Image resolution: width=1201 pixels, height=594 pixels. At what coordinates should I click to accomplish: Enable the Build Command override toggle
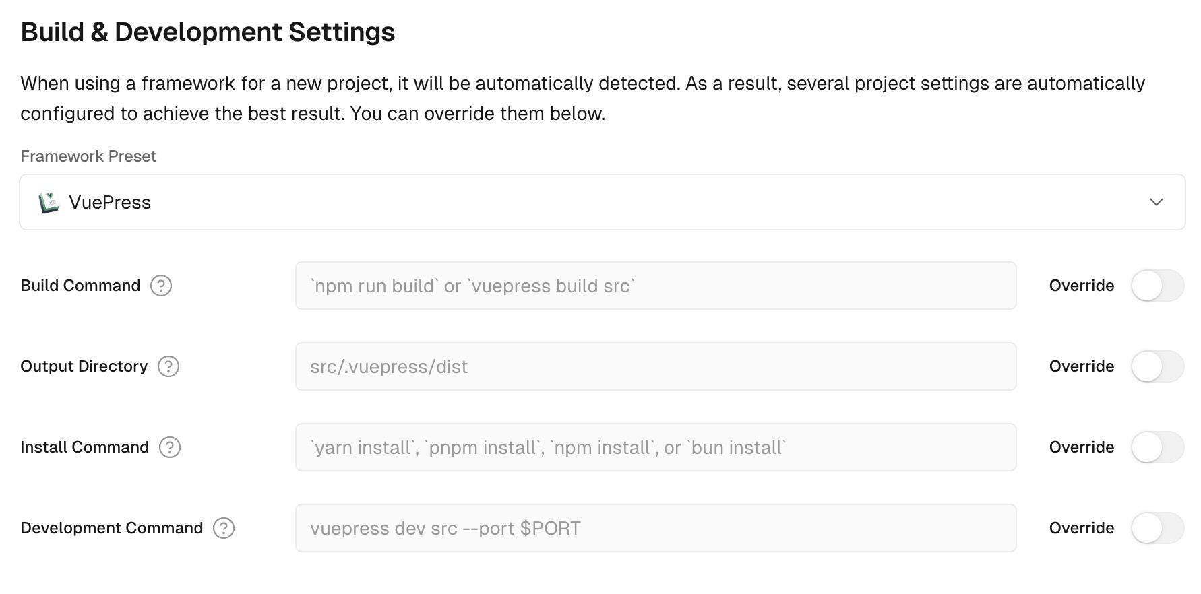point(1157,286)
